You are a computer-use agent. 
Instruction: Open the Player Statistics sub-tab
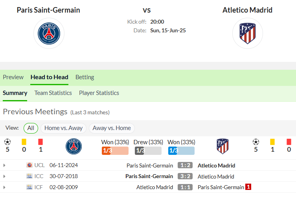99,93
